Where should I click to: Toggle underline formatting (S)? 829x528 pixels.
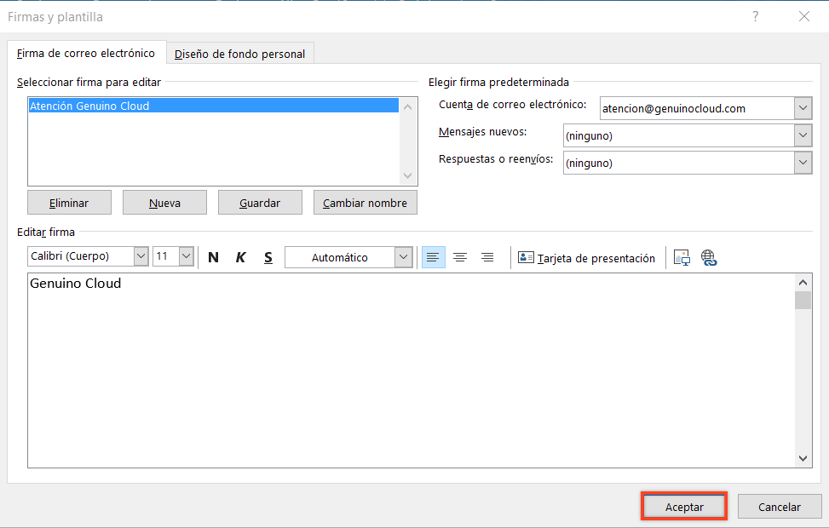(268, 257)
